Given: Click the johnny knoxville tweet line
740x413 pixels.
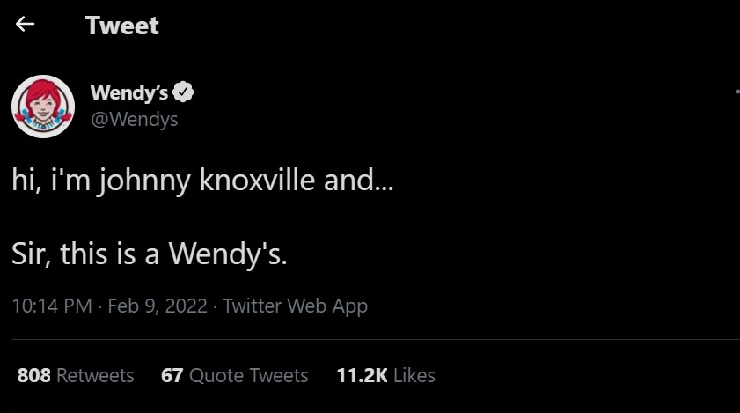Looking at the screenshot, I should click(202, 183).
